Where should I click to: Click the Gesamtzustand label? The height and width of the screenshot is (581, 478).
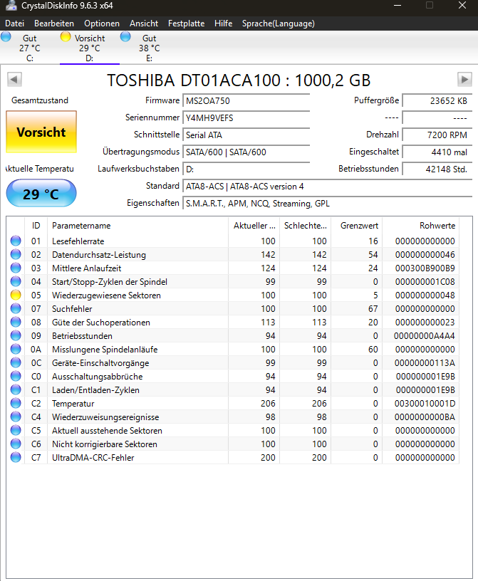pyautogui.click(x=40, y=100)
